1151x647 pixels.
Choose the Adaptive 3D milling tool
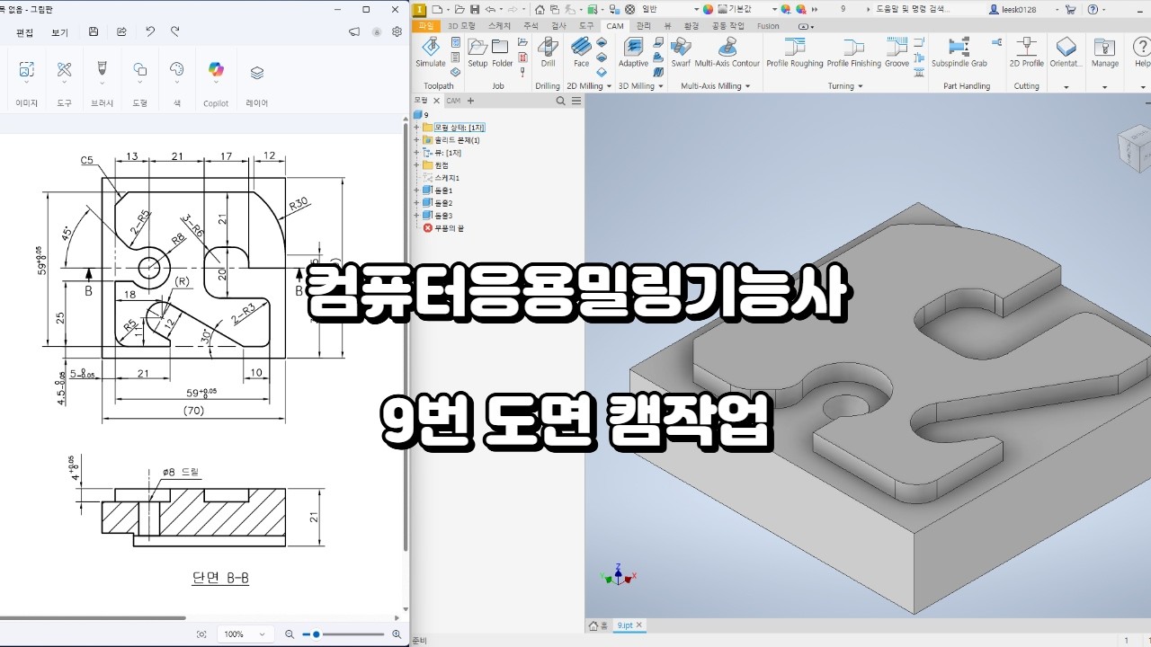(633, 52)
